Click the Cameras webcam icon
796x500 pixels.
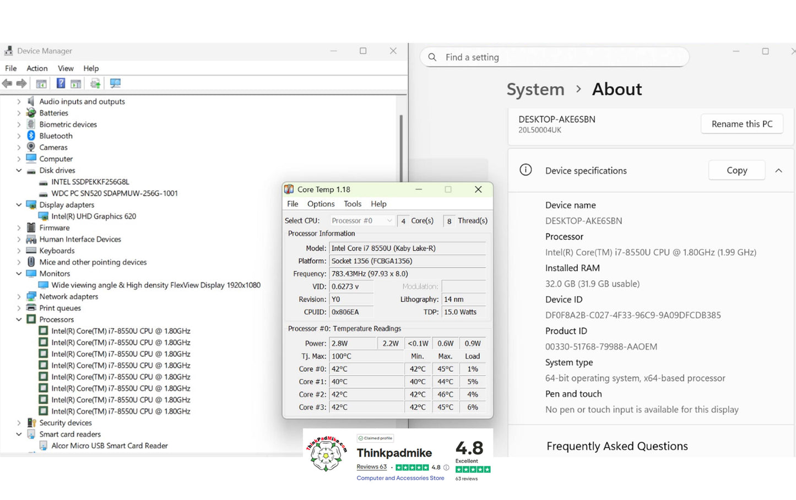coord(31,147)
